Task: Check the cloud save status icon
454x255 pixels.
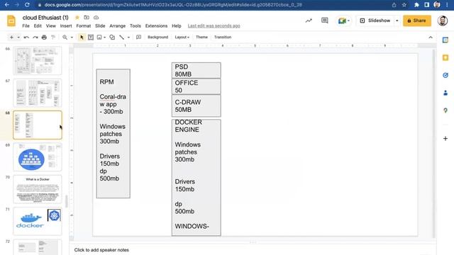Action: 96,18
